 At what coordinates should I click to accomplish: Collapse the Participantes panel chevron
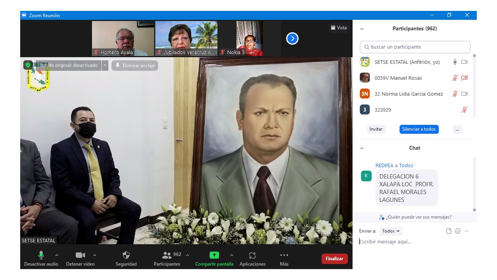coord(362,29)
